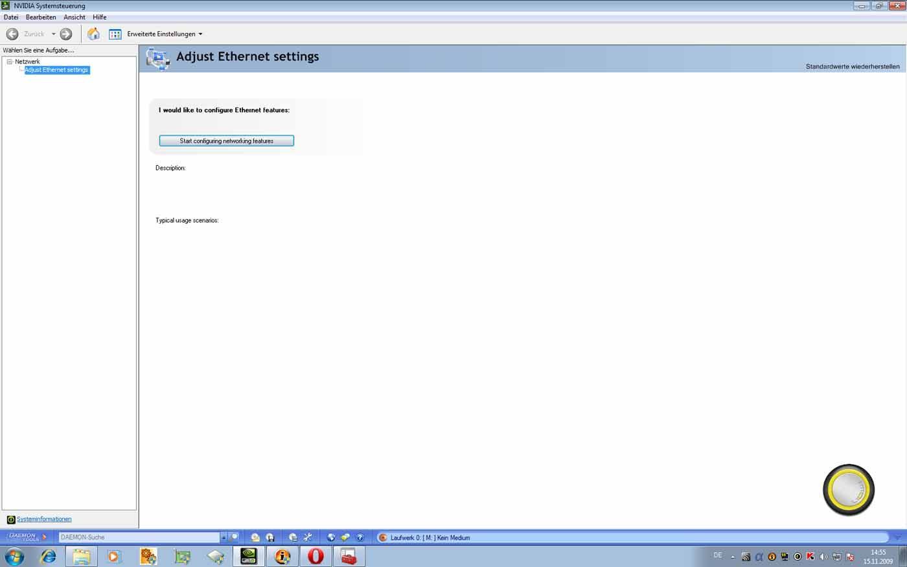Click the DAEMON chat bubble icon
This screenshot has width=907, height=567.
345,537
